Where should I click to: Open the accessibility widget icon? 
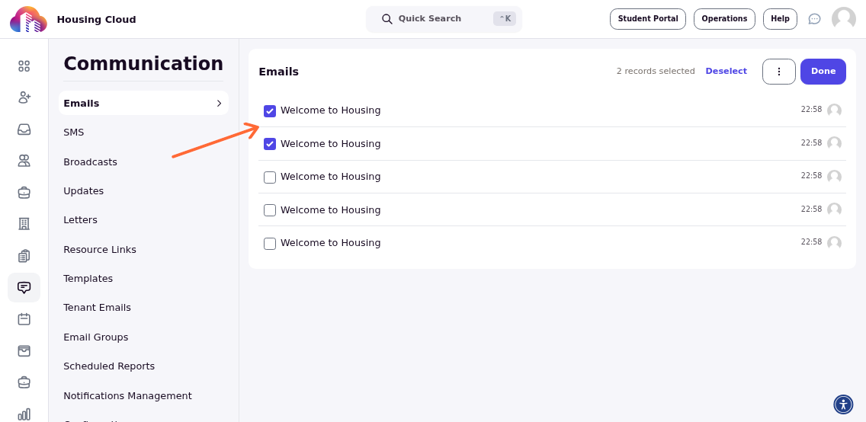coord(843,404)
